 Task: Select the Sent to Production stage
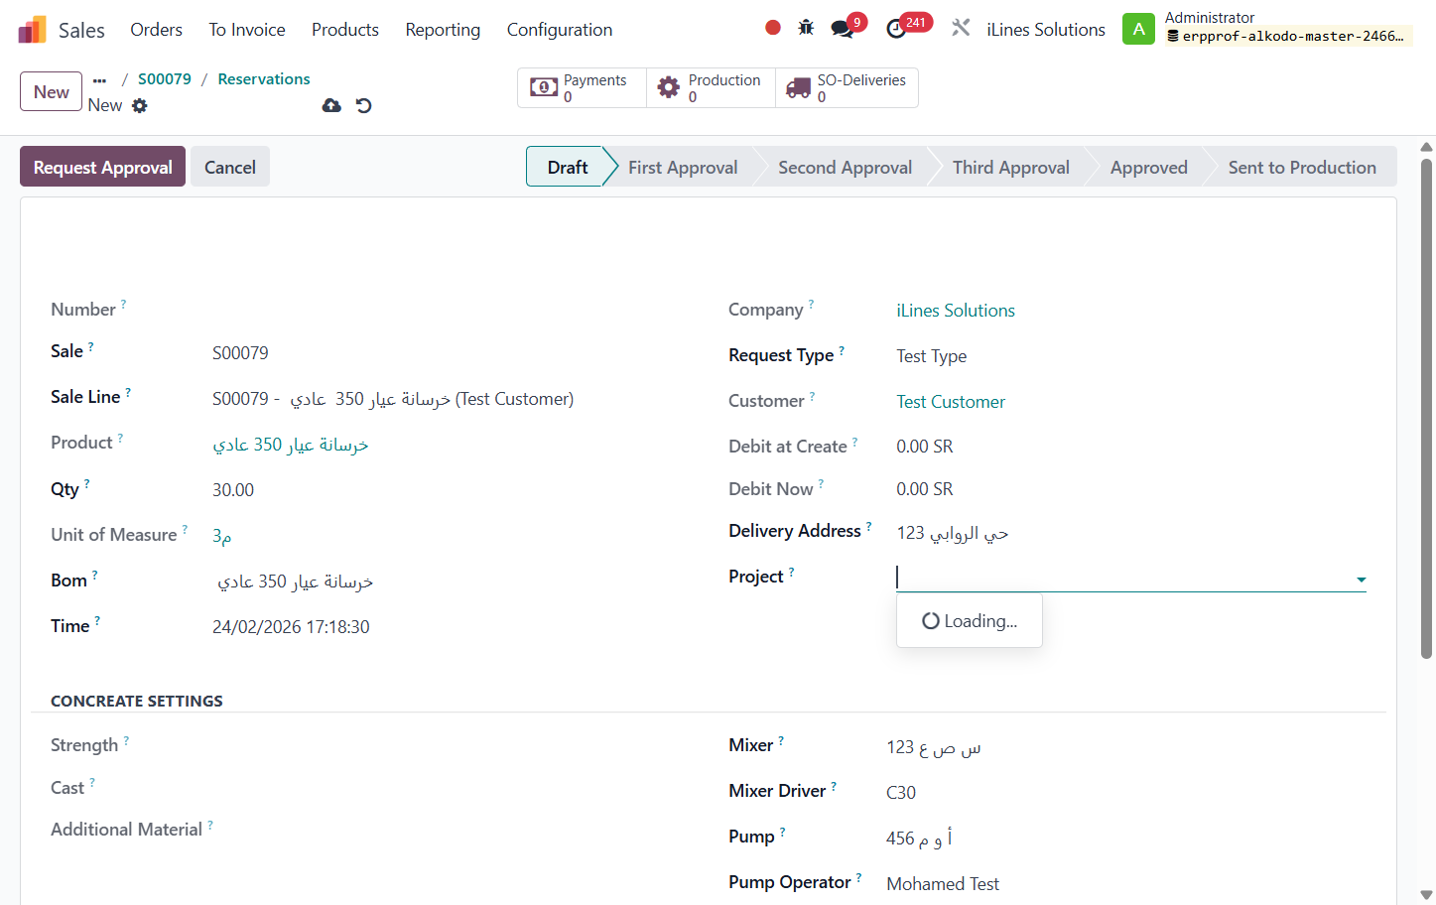click(x=1302, y=167)
